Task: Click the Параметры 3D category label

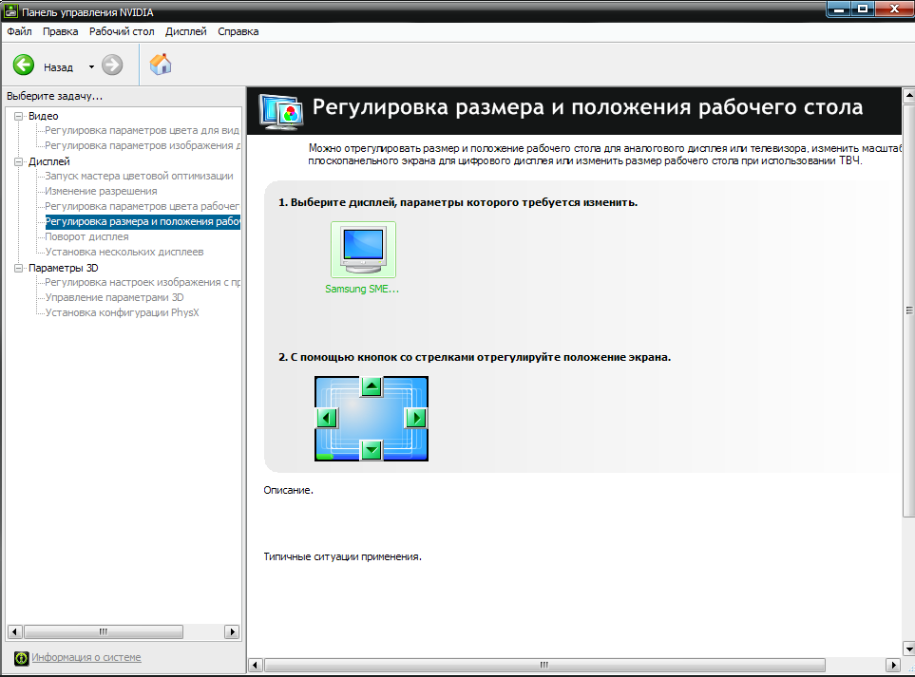Action: coord(63,268)
